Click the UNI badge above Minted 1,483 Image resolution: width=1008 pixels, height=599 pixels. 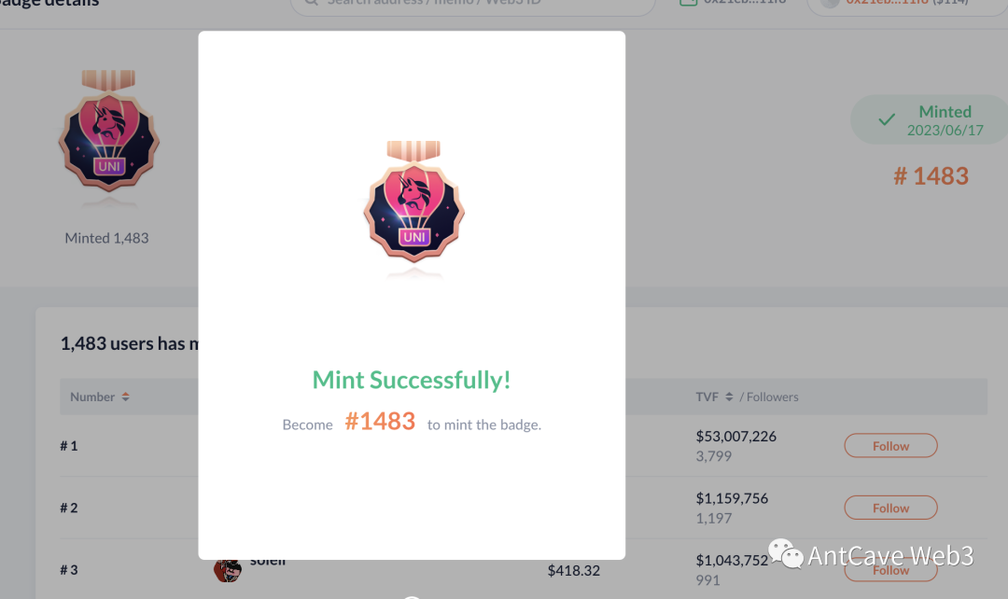[109, 132]
